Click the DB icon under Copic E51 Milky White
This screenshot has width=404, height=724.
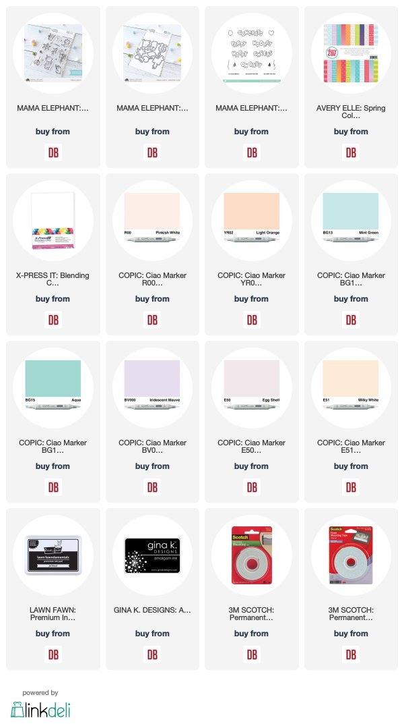point(351,487)
